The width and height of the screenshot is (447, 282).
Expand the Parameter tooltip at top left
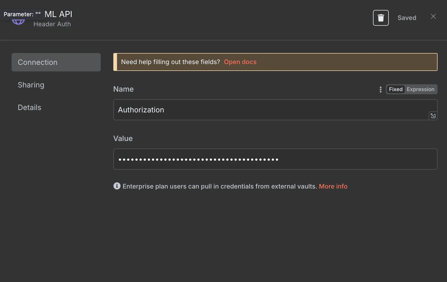pos(23,14)
